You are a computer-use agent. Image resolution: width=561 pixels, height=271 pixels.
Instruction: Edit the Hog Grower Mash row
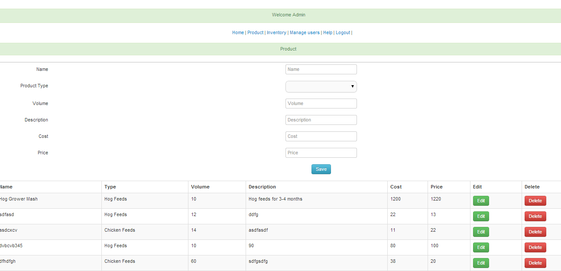[481, 201]
